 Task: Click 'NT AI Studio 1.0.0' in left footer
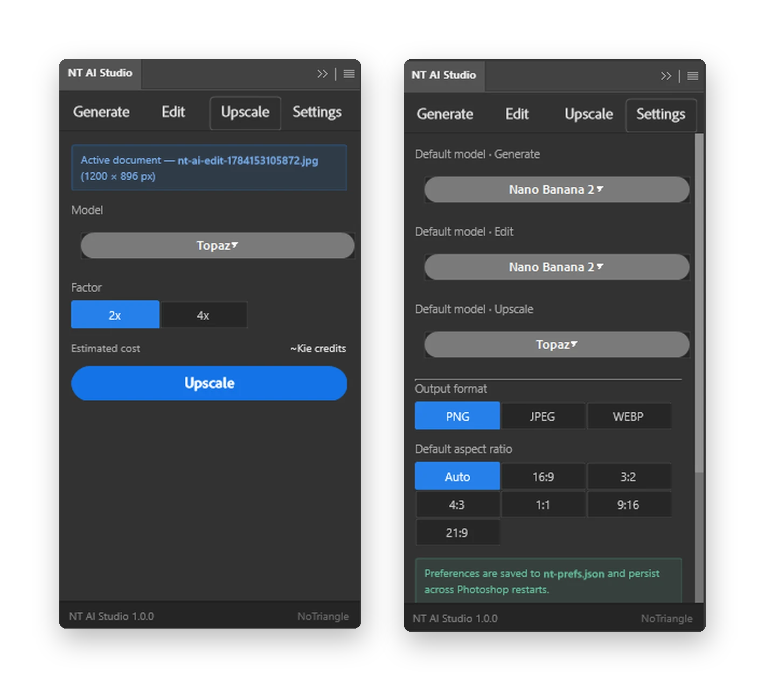coord(112,616)
